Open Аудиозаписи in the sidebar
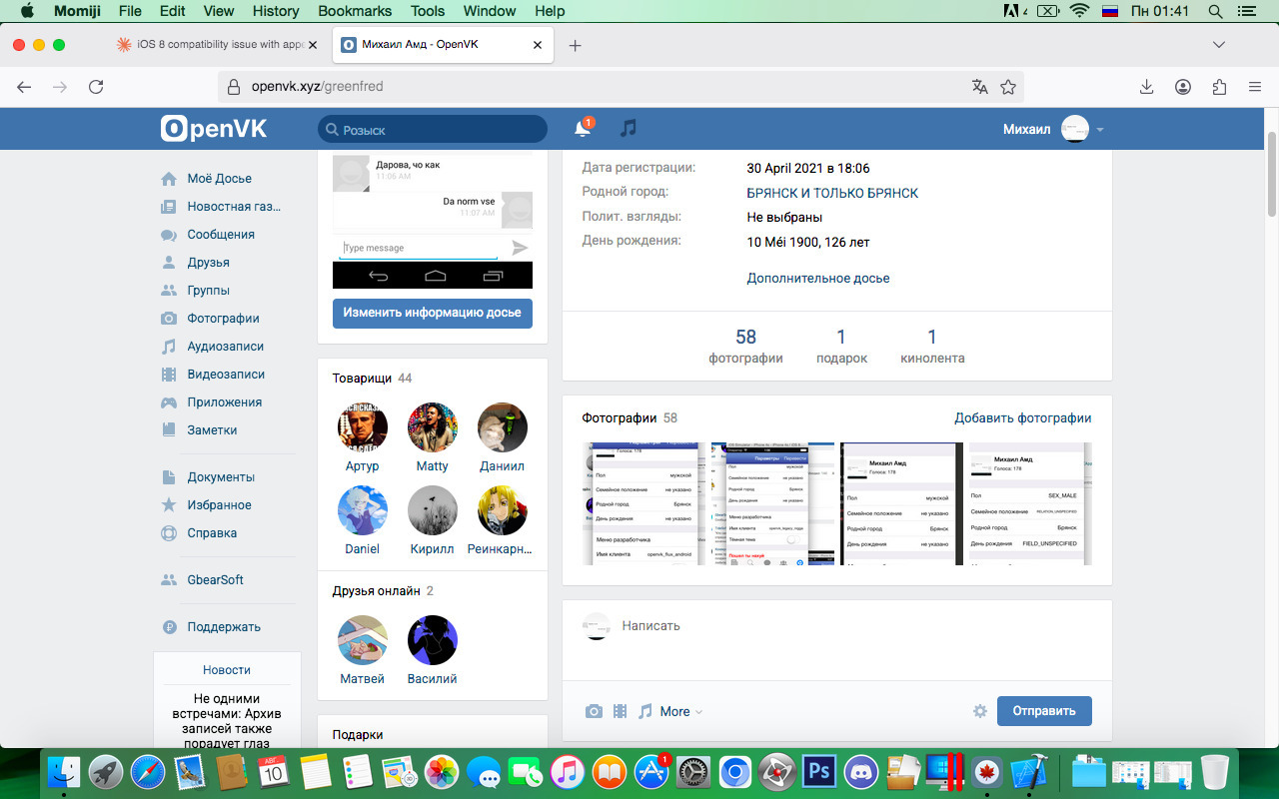The image size is (1279, 799). coord(226,347)
